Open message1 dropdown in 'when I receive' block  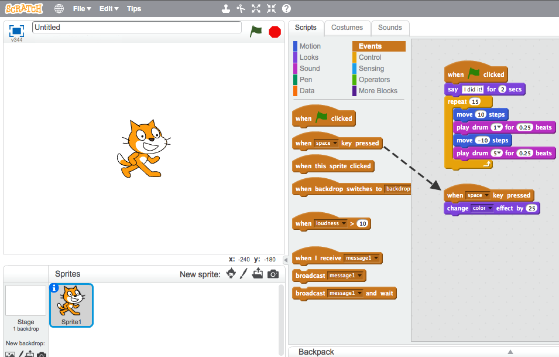[362, 258]
